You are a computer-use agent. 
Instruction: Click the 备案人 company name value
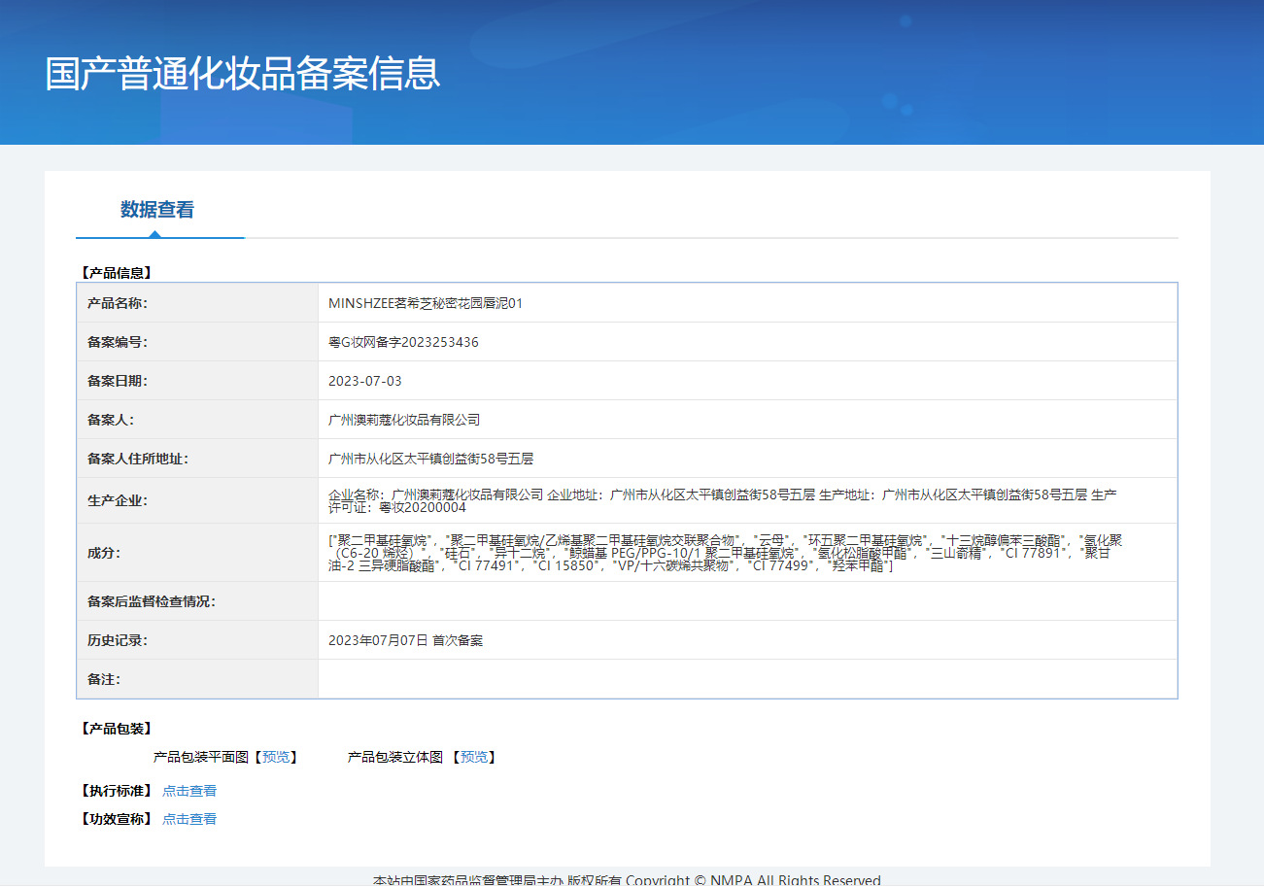(x=404, y=420)
